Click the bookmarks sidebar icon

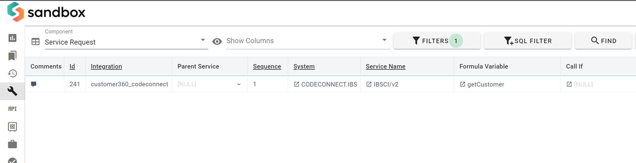[12, 56]
